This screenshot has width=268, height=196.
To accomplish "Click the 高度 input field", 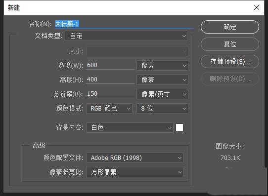I will tap(110, 79).
